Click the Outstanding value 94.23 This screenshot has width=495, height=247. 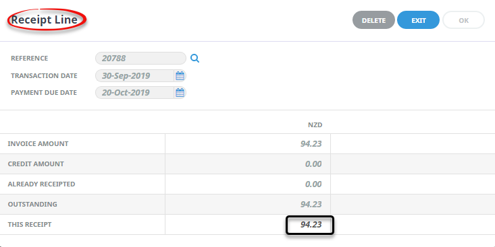(x=311, y=204)
